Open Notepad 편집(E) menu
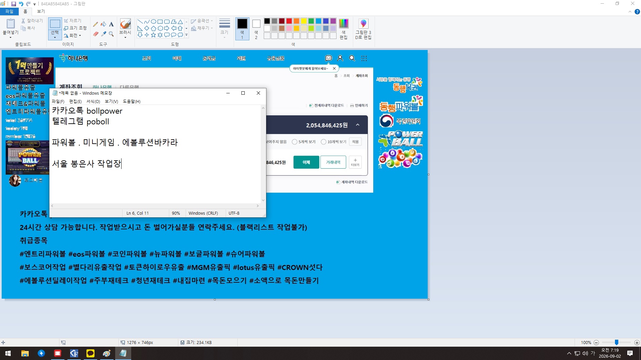Image resolution: width=641 pixels, height=360 pixels. click(x=75, y=101)
